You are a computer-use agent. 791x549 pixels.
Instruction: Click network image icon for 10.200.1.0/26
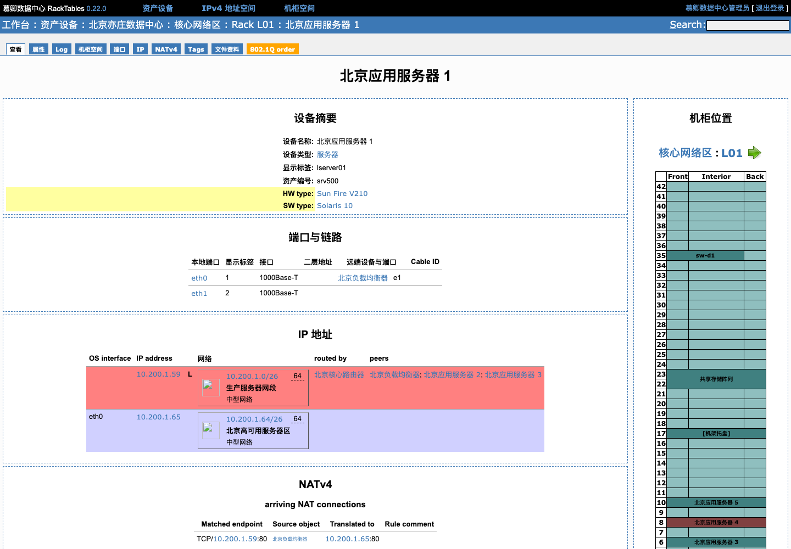(x=211, y=388)
